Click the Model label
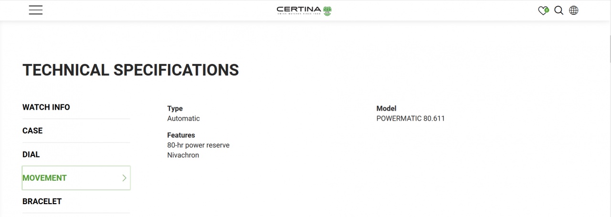This screenshot has width=611, height=217. coord(386,109)
